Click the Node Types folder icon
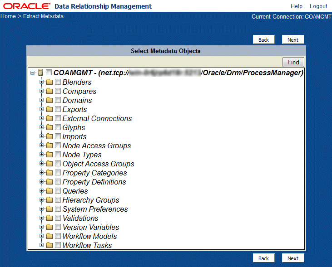This screenshot has height=267, width=332. pos(50,155)
